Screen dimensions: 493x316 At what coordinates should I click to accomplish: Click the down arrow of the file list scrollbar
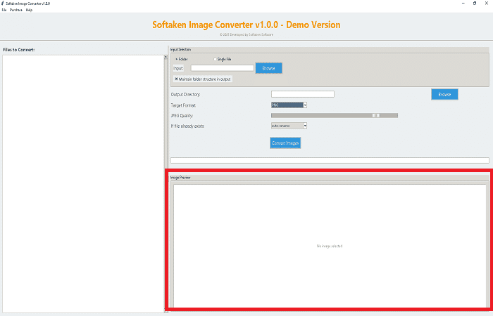pyautogui.click(x=166, y=311)
